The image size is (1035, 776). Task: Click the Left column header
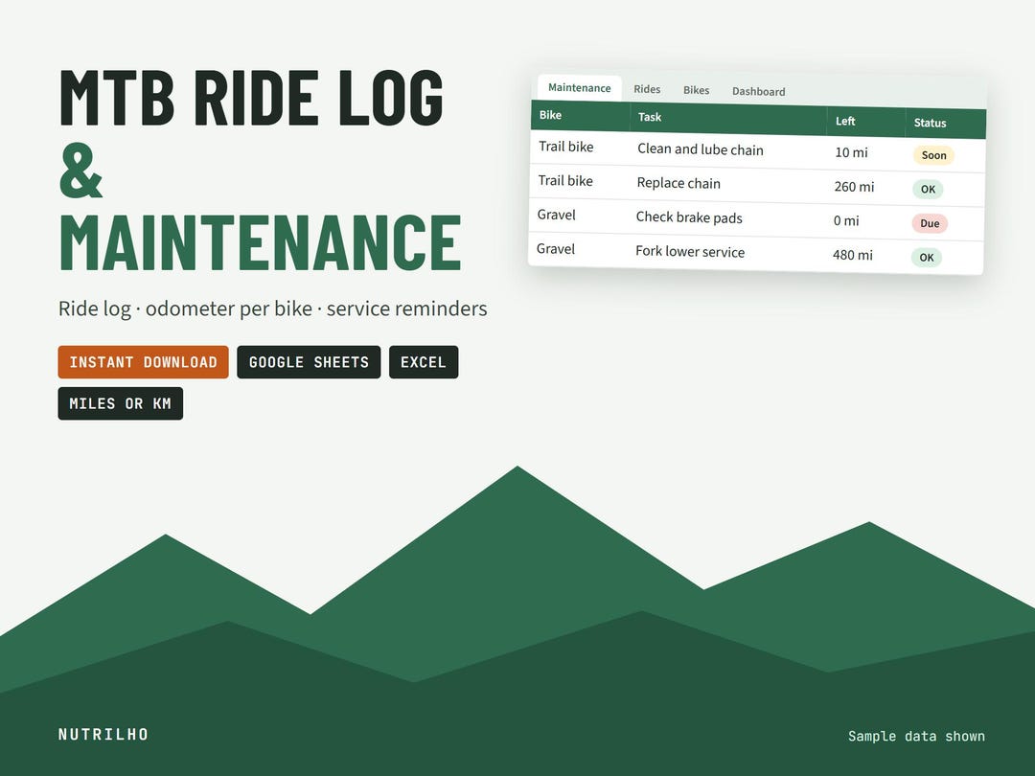tap(865, 122)
